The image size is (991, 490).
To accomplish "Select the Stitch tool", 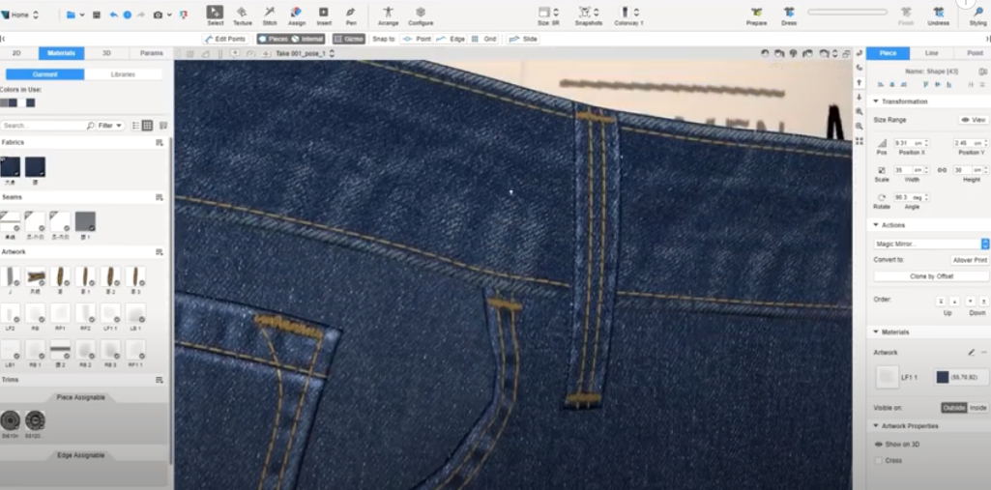I will (270, 14).
